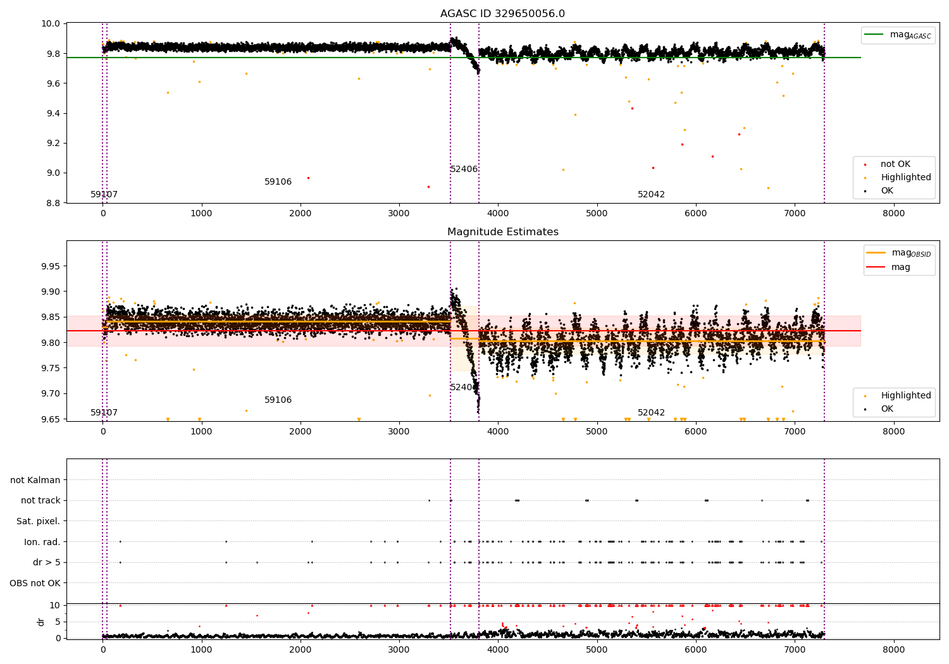Click the rotated 'dr' axis label
The height and width of the screenshot is (664, 949).
click(x=41, y=622)
